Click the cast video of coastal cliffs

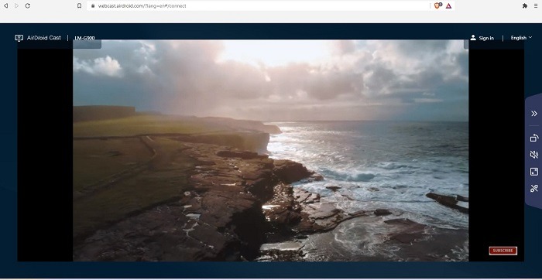[x=271, y=151]
